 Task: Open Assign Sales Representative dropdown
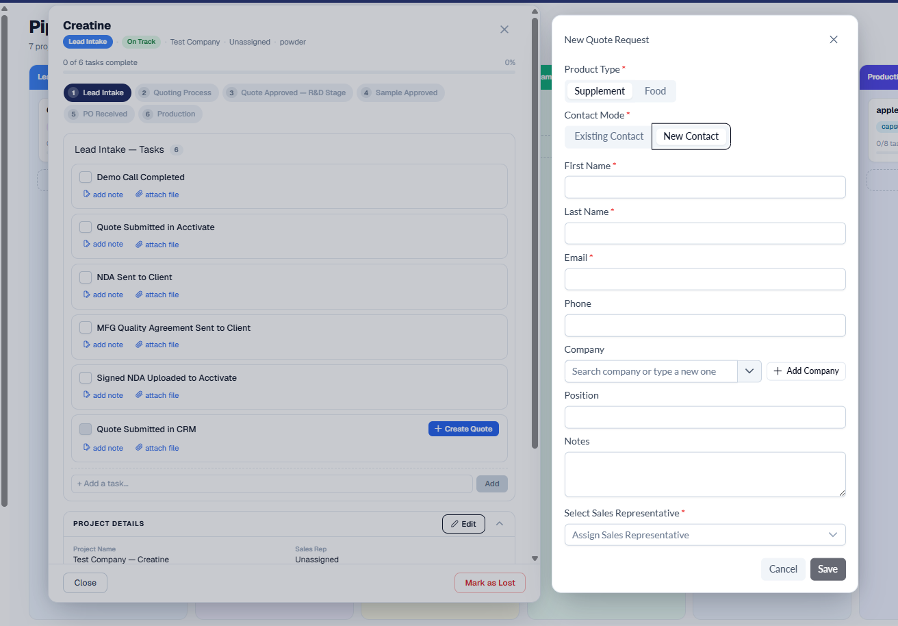click(705, 535)
